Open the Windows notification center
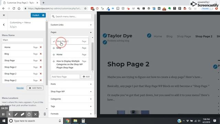220x124 pixels. (x=214, y=121)
